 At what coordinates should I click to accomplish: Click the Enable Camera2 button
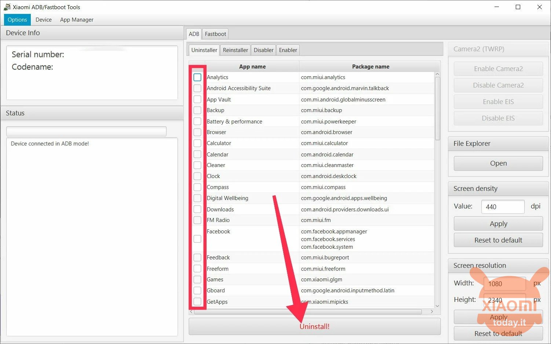498,69
